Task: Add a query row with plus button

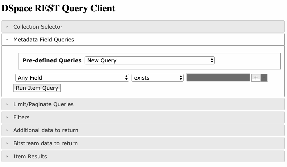Action: coord(256,78)
